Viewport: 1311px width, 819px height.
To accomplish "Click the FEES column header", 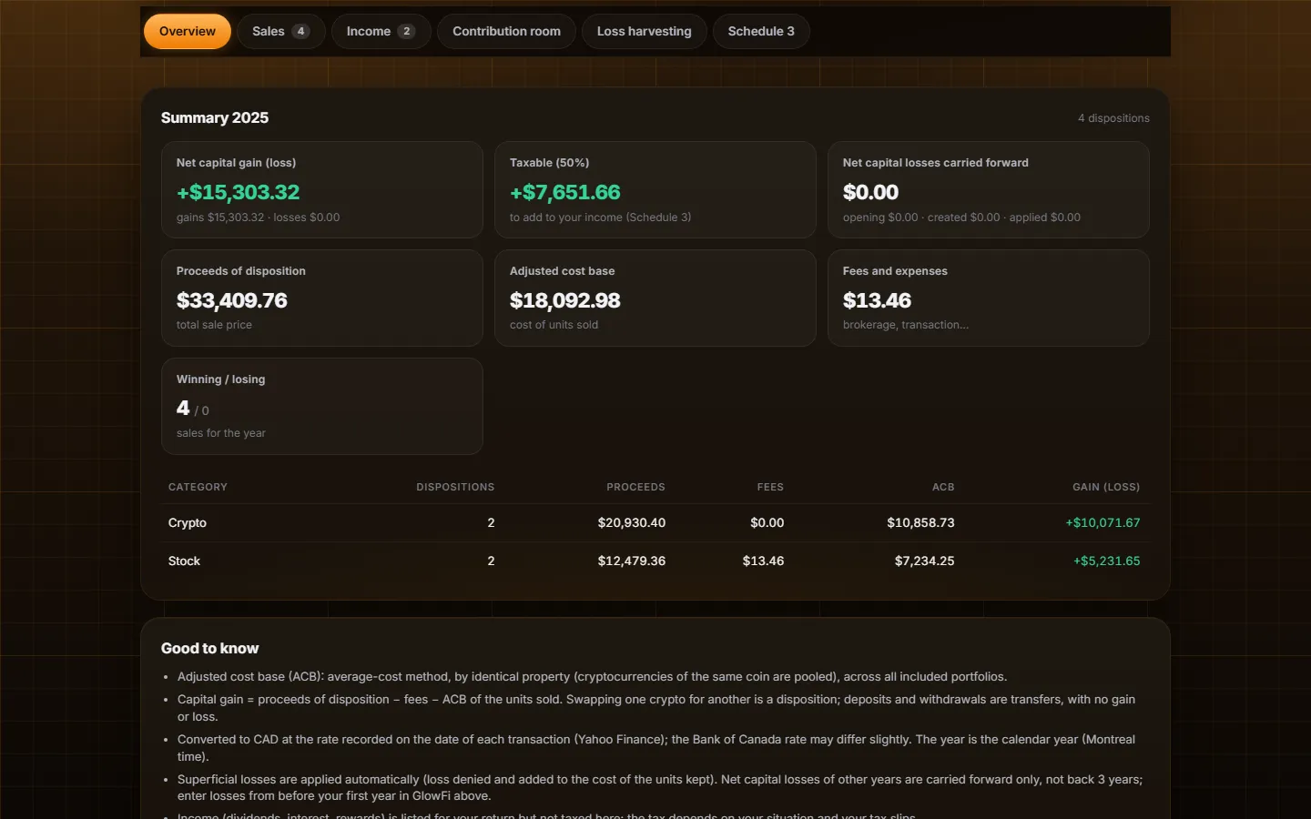I will (x=770, y=487).
